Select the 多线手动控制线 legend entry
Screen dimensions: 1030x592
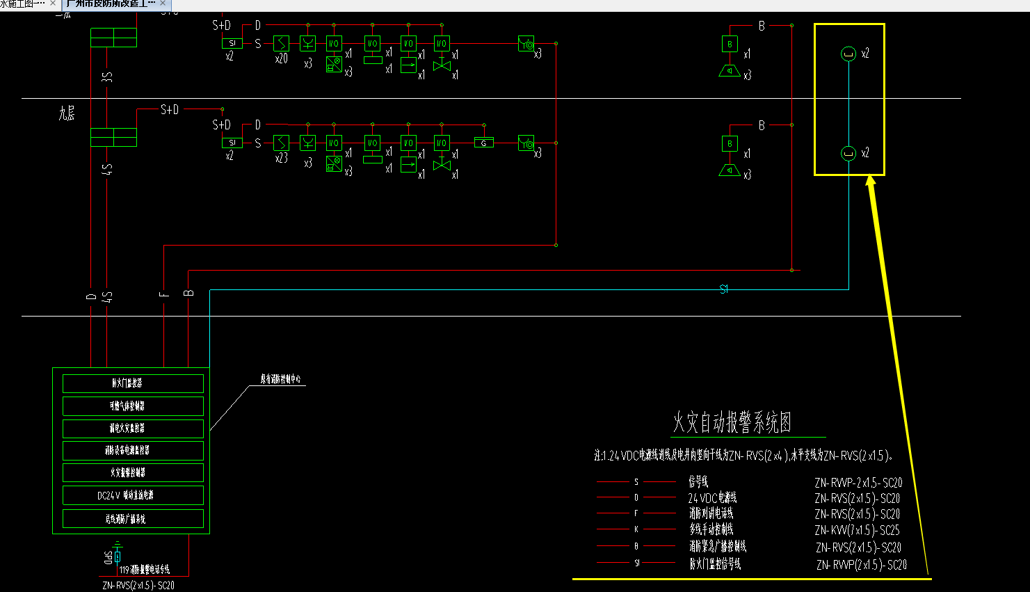(x=711, y=529)
